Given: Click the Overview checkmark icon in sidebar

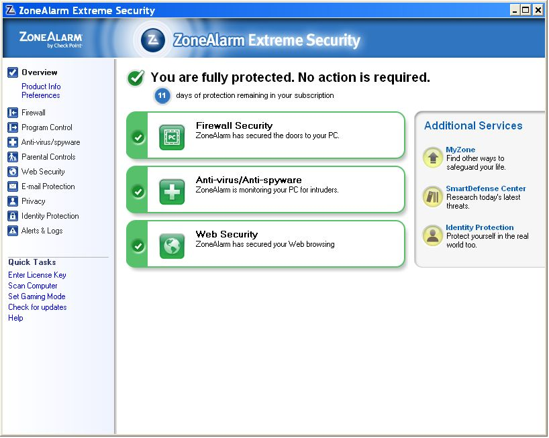Looking at the screenshot, I should tap(13, 72).
